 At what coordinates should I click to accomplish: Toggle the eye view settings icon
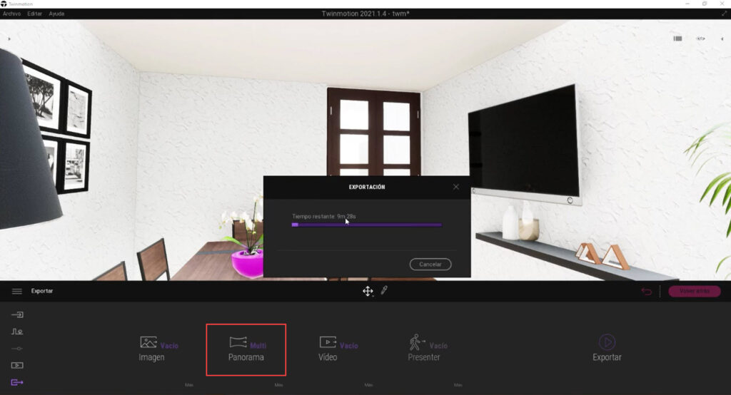coord(700,39)
